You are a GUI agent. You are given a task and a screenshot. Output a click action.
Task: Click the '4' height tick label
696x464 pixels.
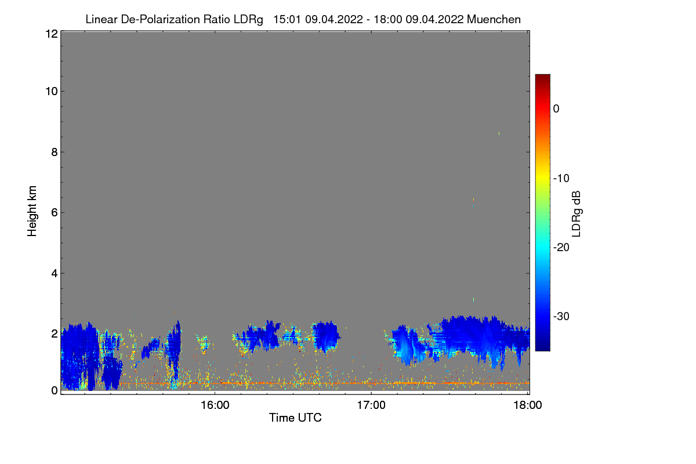pos(54,273)
